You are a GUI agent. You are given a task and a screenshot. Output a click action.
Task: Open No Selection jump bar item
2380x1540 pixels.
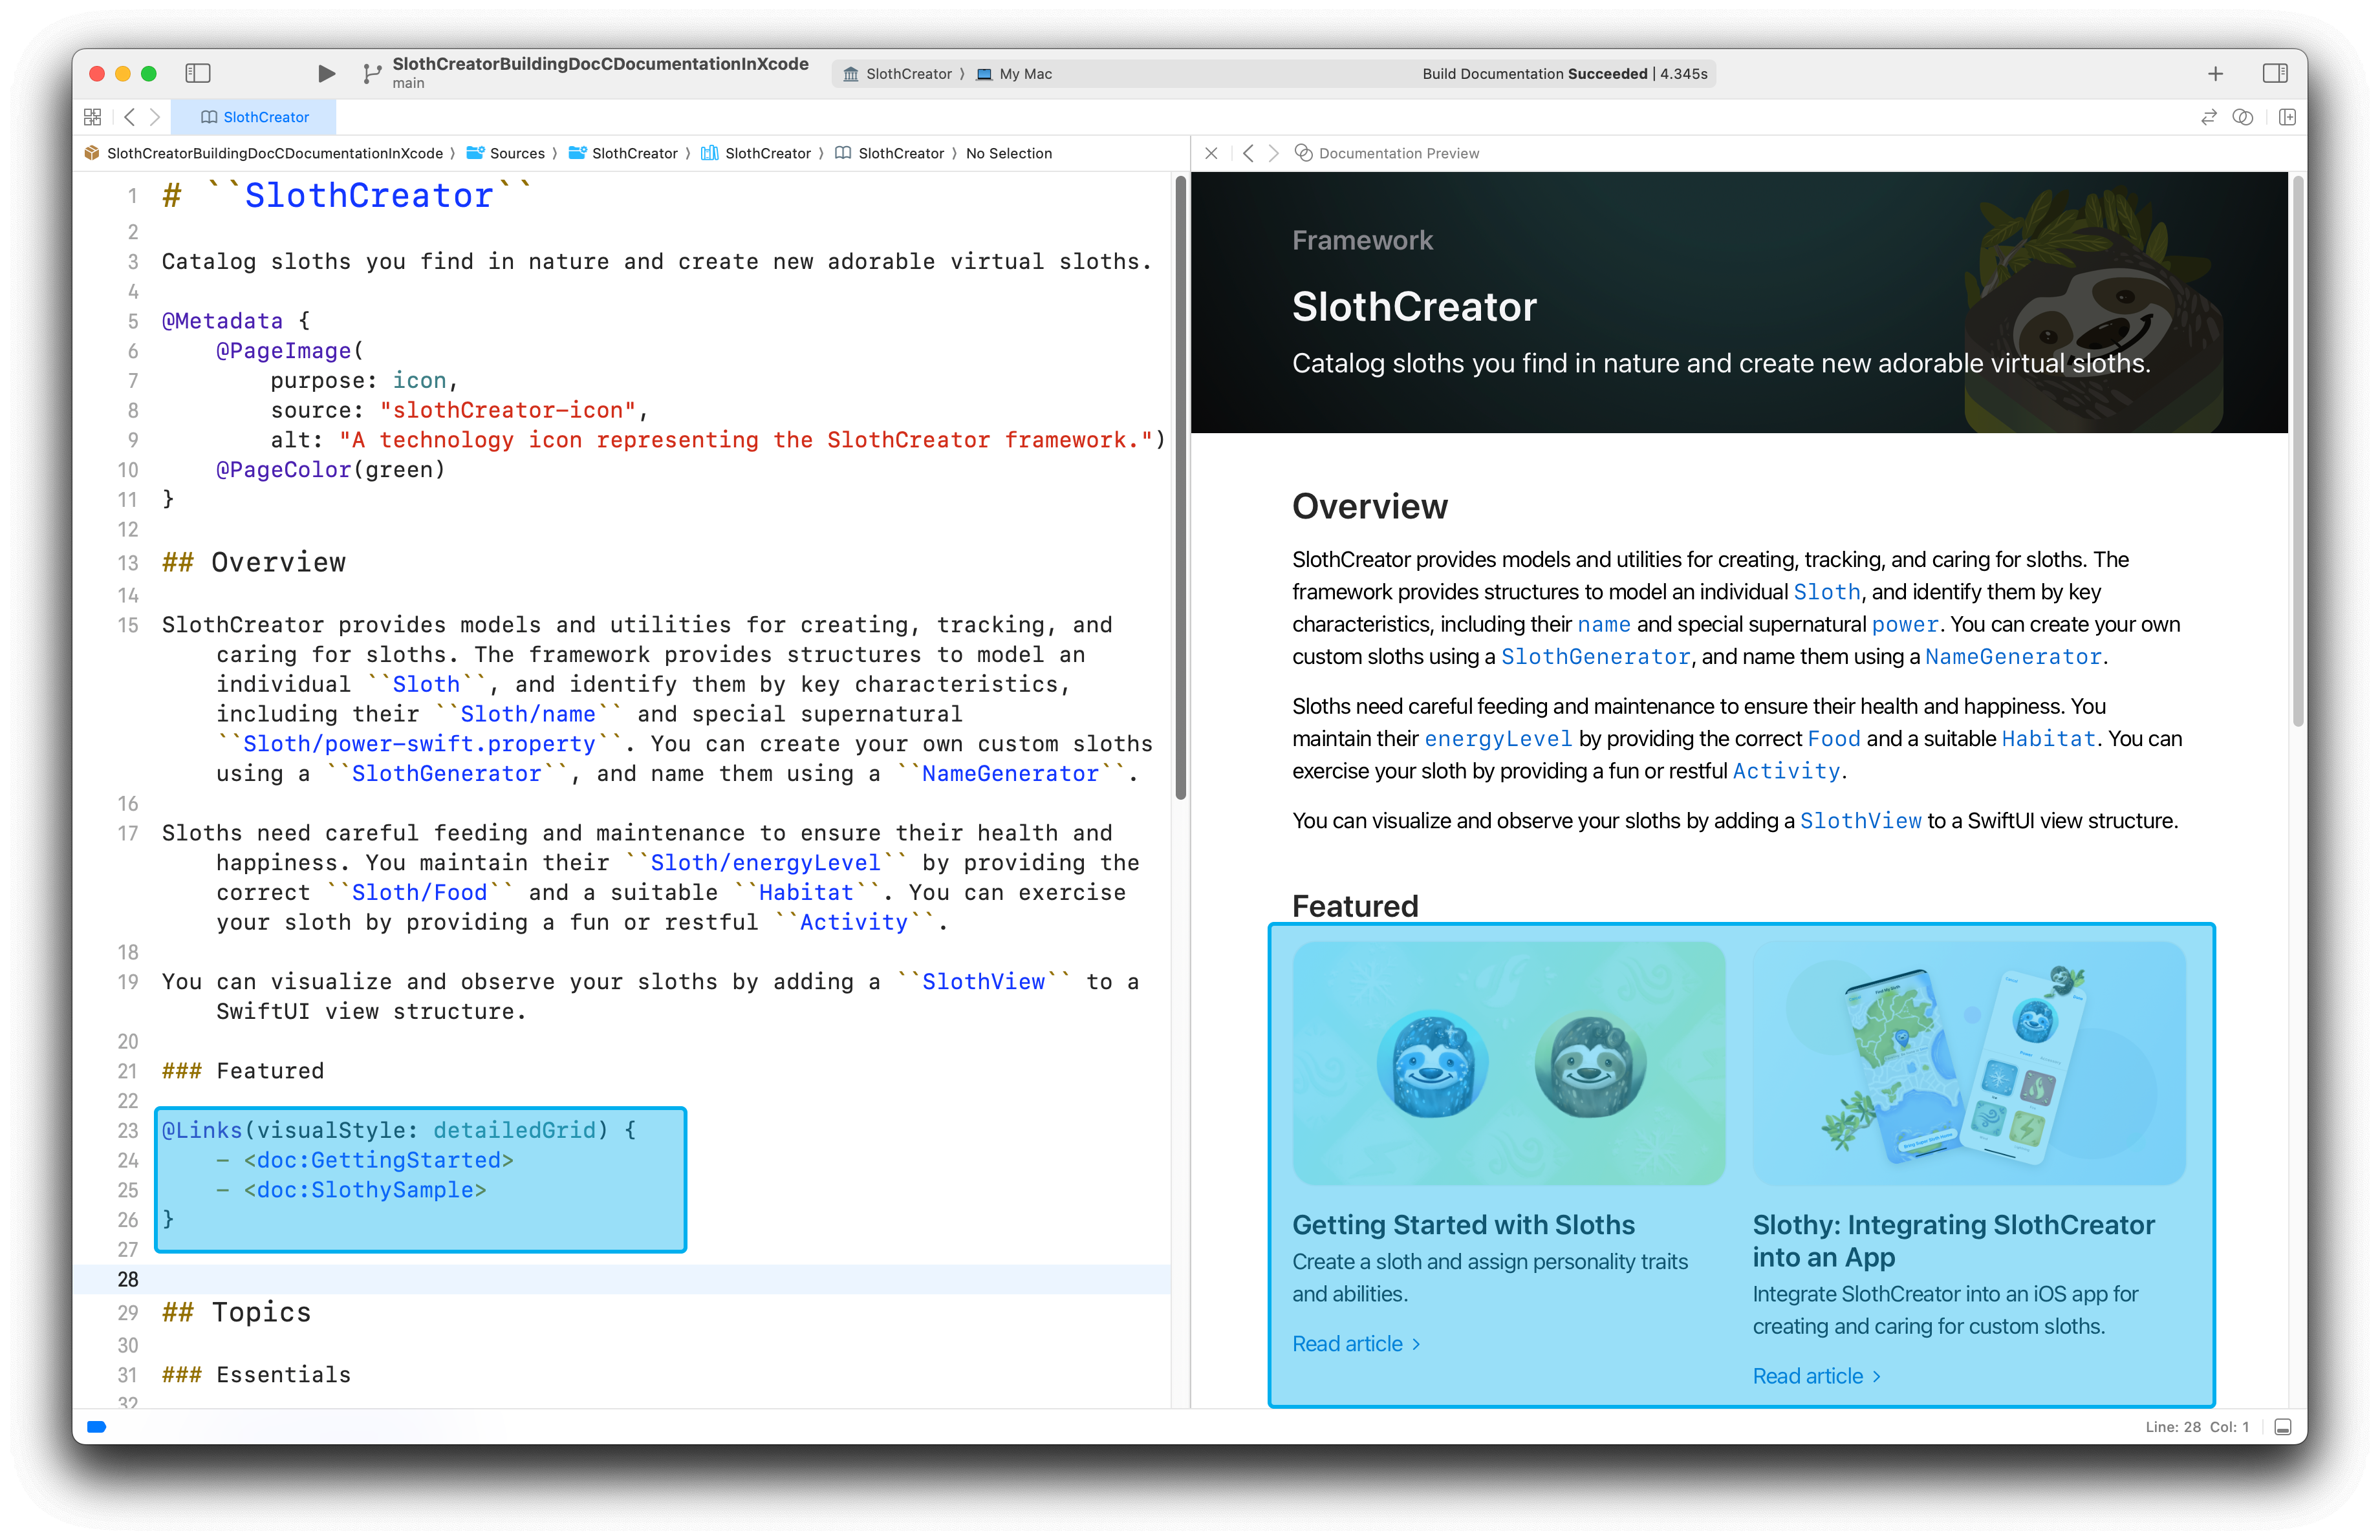1008,153
